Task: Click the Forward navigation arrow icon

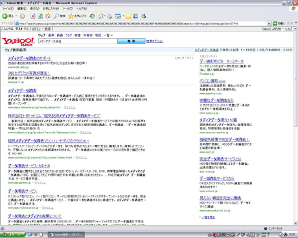Action: pyautogui.click(x=22, y=16)
